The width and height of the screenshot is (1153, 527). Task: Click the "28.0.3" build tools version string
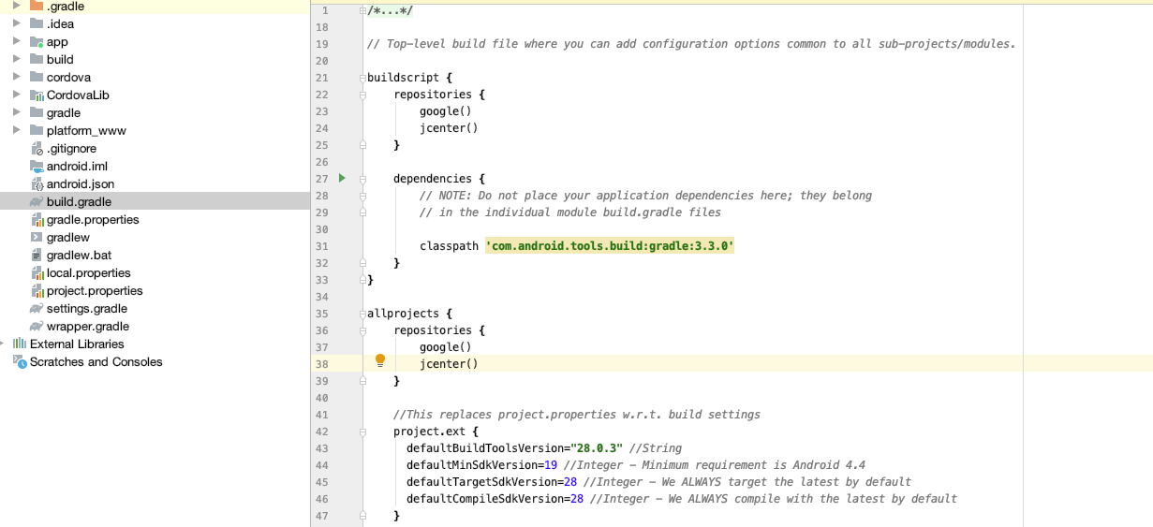(x=597, y=448)
